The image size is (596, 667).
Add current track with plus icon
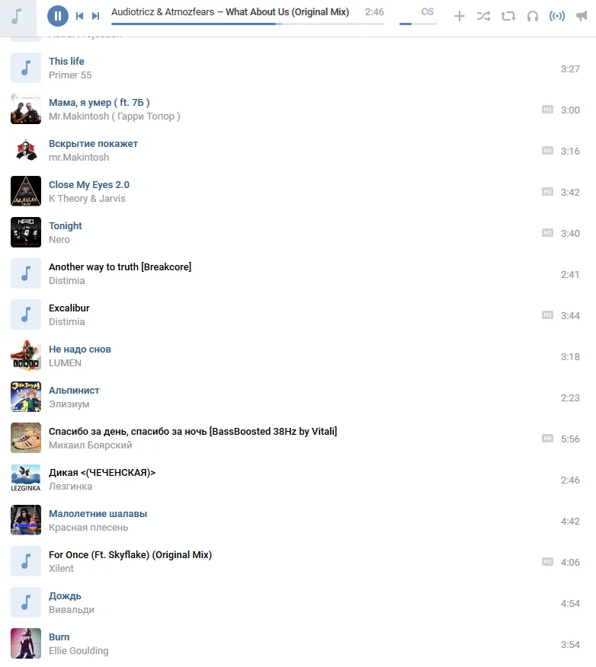pos(459,16)
